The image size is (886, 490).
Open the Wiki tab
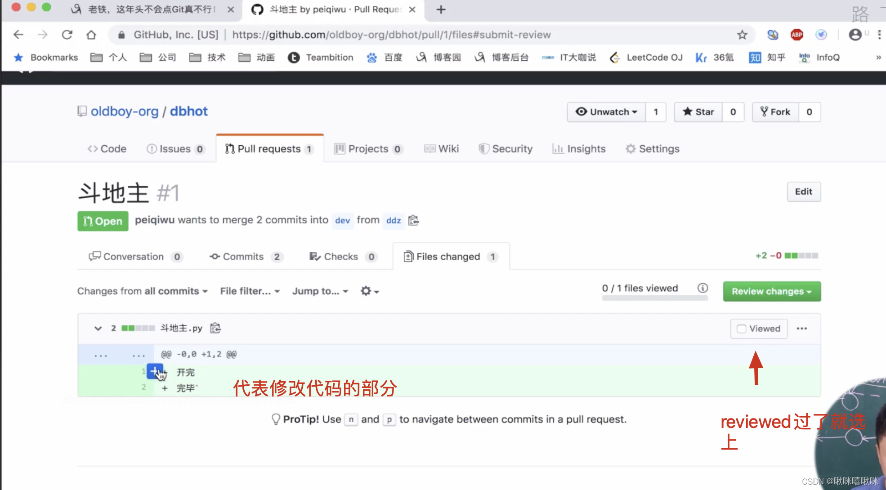coord(441,149)
